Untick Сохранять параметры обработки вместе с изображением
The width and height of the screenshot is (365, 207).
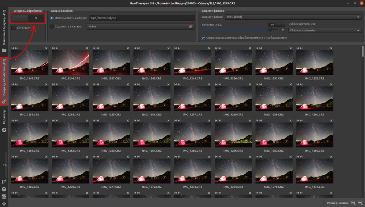[x=203, y=38]
